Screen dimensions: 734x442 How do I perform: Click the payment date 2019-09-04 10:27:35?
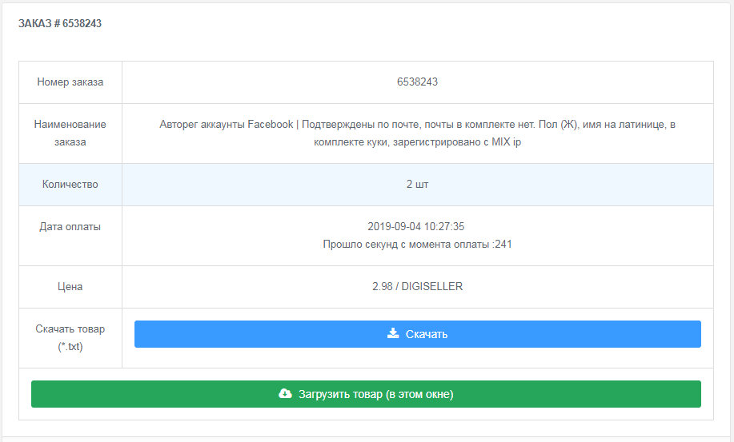(417, 226)
